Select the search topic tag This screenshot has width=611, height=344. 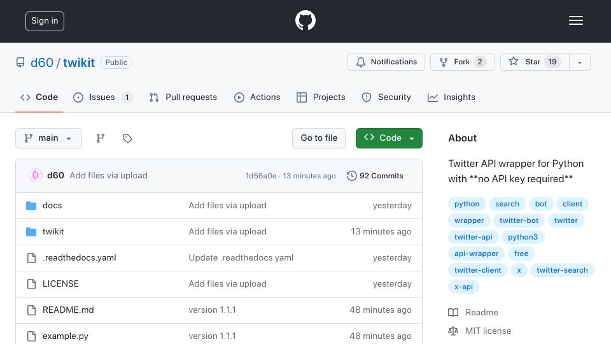pyautogui.click(x=507, y=204)
